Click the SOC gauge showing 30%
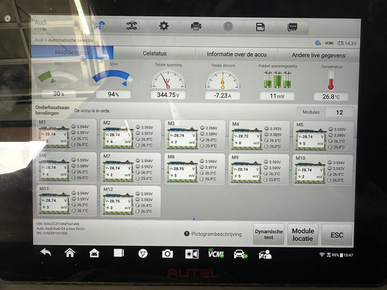The image size is (387, 290). coord(58,77)
